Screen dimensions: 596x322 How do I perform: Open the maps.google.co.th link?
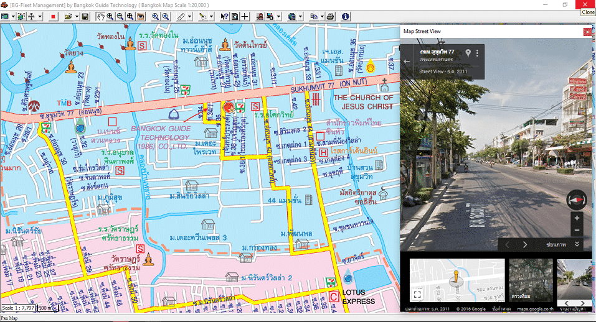[535, 309]
